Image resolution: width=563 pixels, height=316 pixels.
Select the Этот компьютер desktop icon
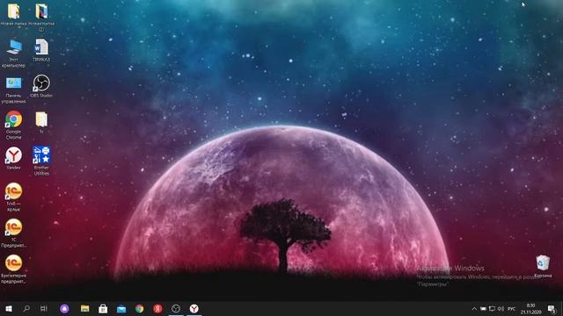tap(14, 54)
